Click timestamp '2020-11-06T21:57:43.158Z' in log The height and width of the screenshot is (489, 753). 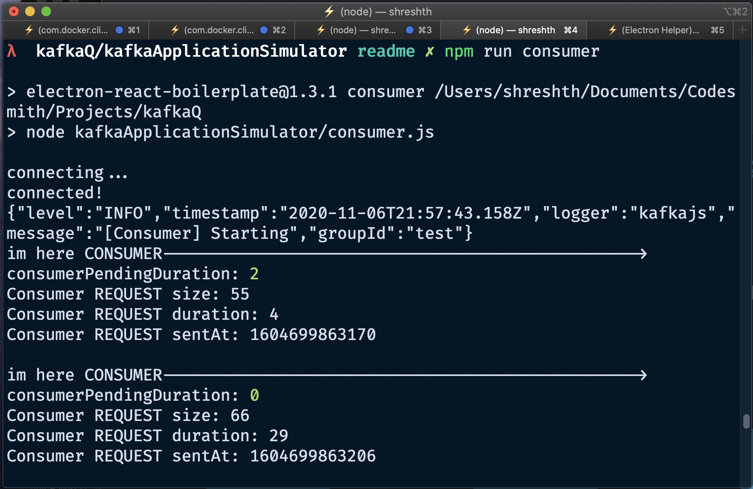405,213
